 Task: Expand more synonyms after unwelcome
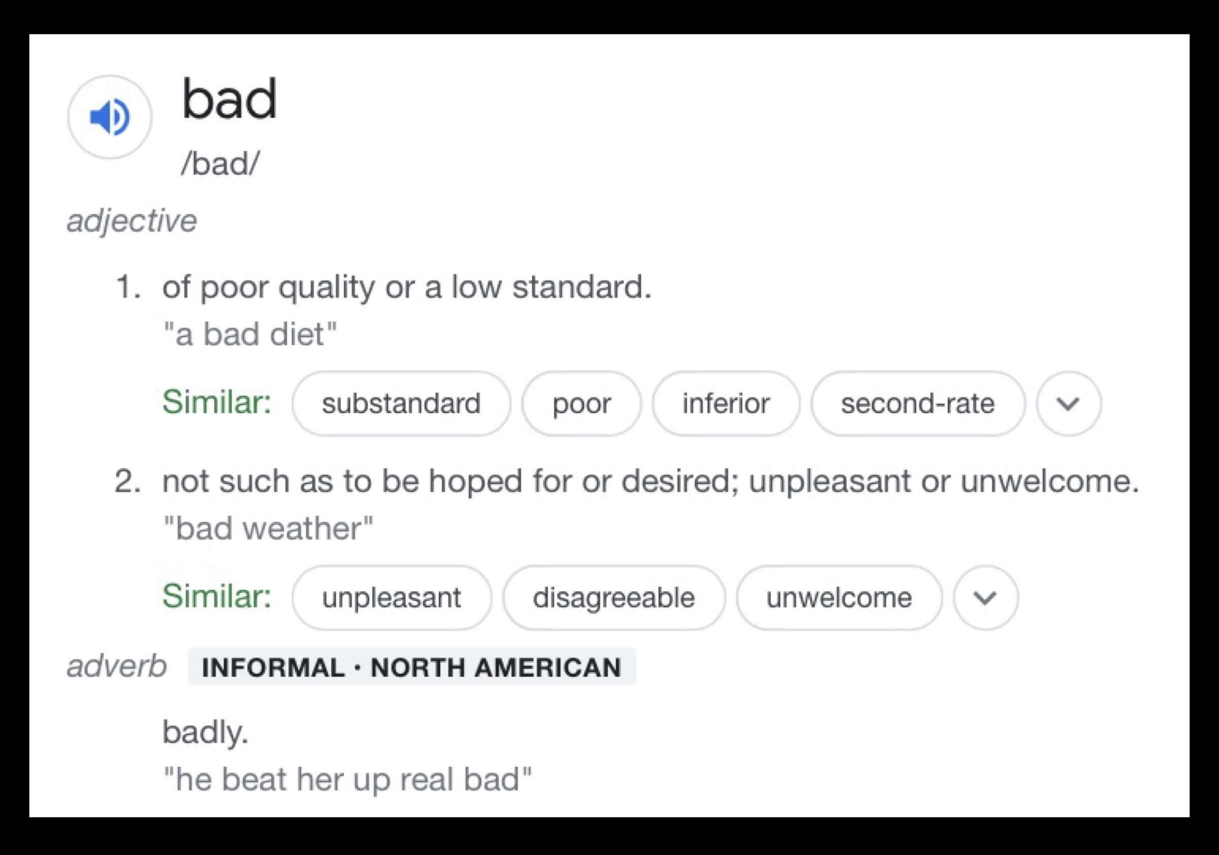[985, 597]
